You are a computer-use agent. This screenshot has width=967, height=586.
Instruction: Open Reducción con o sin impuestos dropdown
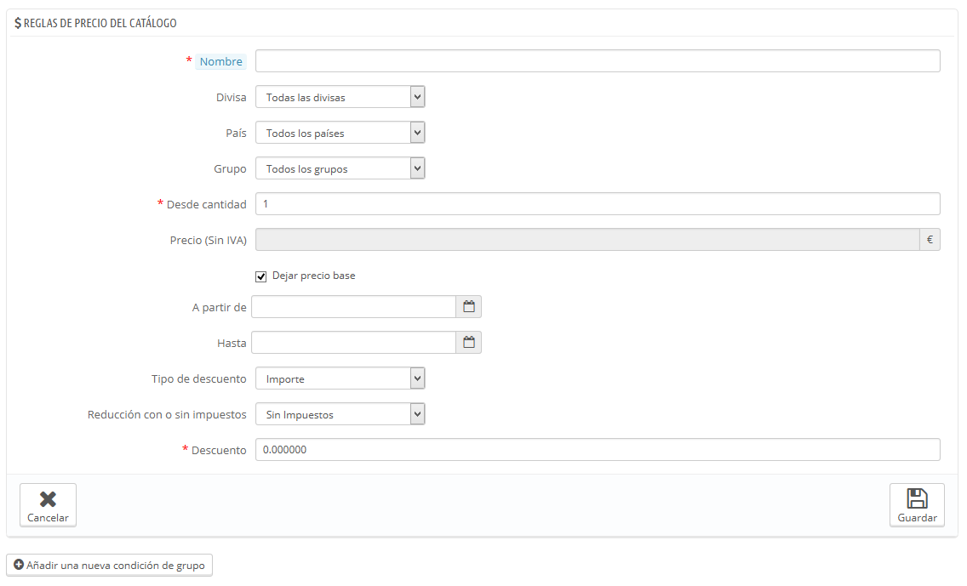click(x=340, y=414)
